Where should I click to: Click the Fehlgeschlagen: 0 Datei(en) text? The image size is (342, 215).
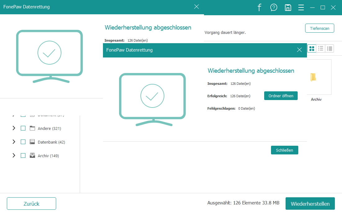231,108
